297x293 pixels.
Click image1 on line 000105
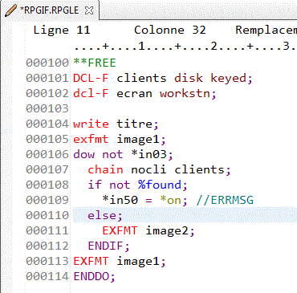click(138, 140)
